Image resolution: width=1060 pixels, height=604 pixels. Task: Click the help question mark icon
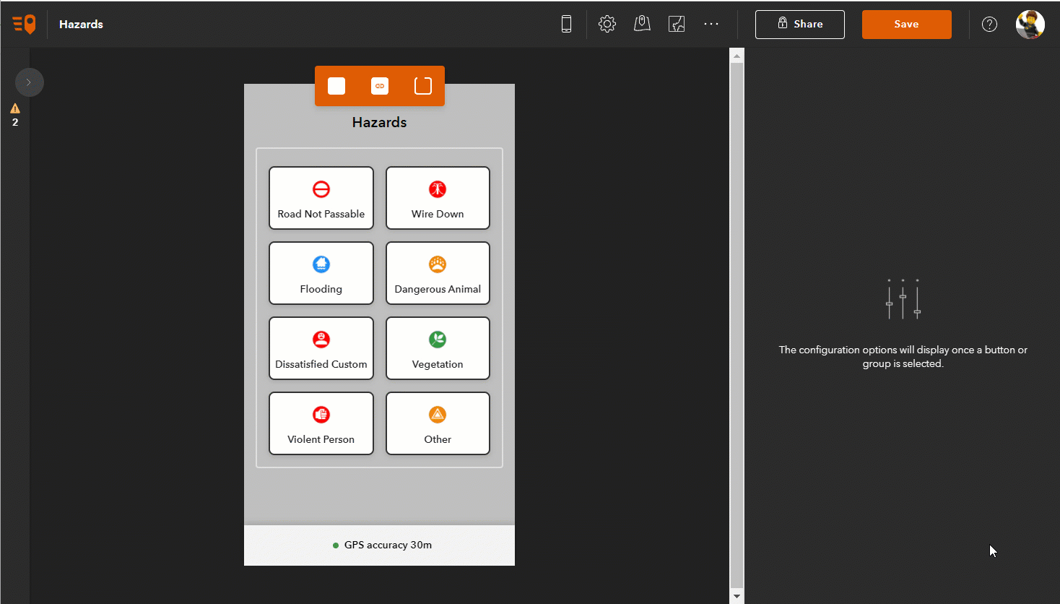989,24
